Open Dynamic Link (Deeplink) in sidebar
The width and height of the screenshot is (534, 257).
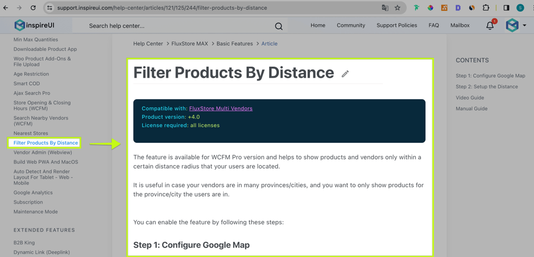41,252
